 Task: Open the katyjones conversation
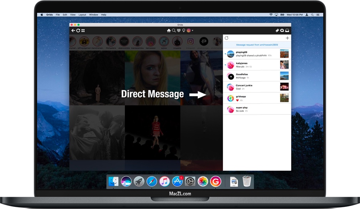pyautogui.click(x=253, y=65)
